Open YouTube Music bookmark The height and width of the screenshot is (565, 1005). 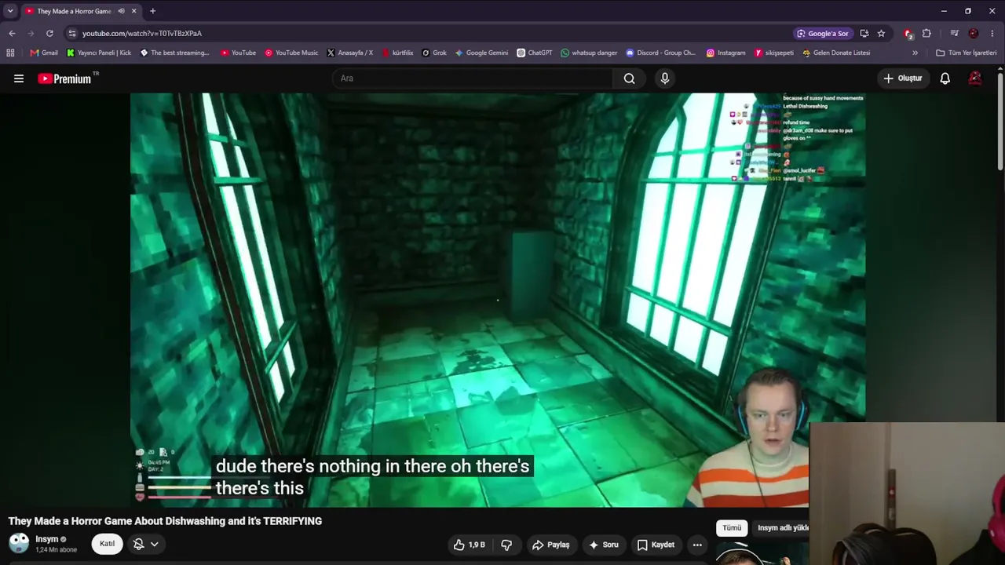click(x=291, y=53)
